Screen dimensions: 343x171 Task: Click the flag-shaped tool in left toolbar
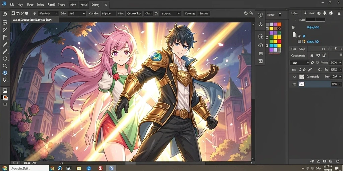(x=5, y=37)
